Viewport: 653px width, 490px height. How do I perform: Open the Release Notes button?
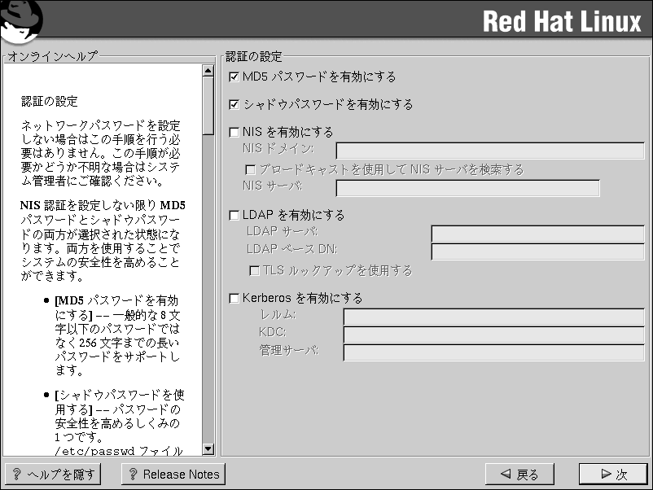click(173, 475)
